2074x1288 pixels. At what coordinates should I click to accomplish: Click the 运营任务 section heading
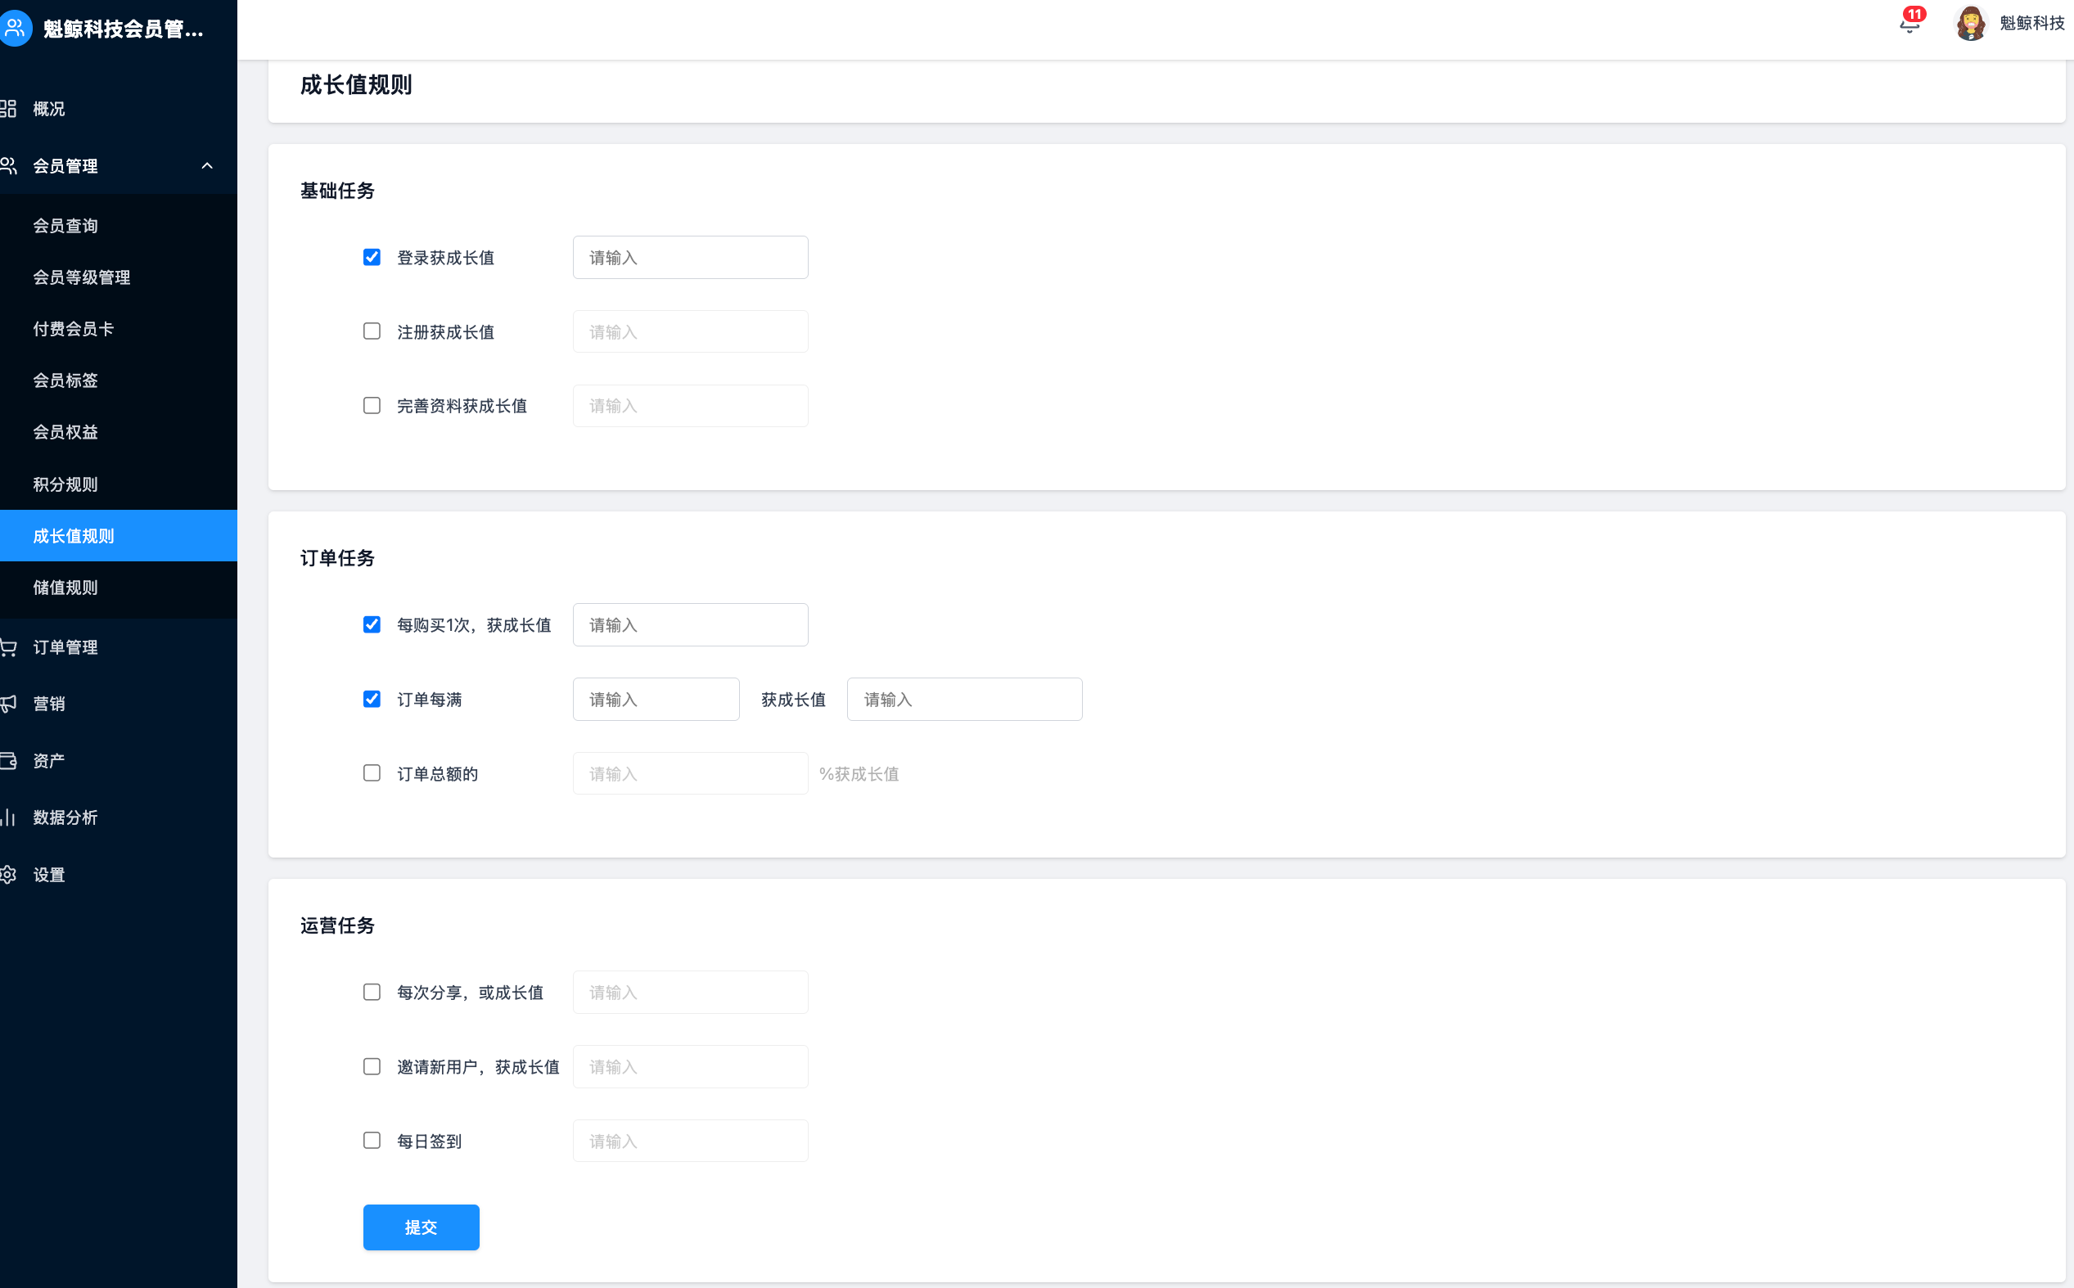[x=337, y=925]
